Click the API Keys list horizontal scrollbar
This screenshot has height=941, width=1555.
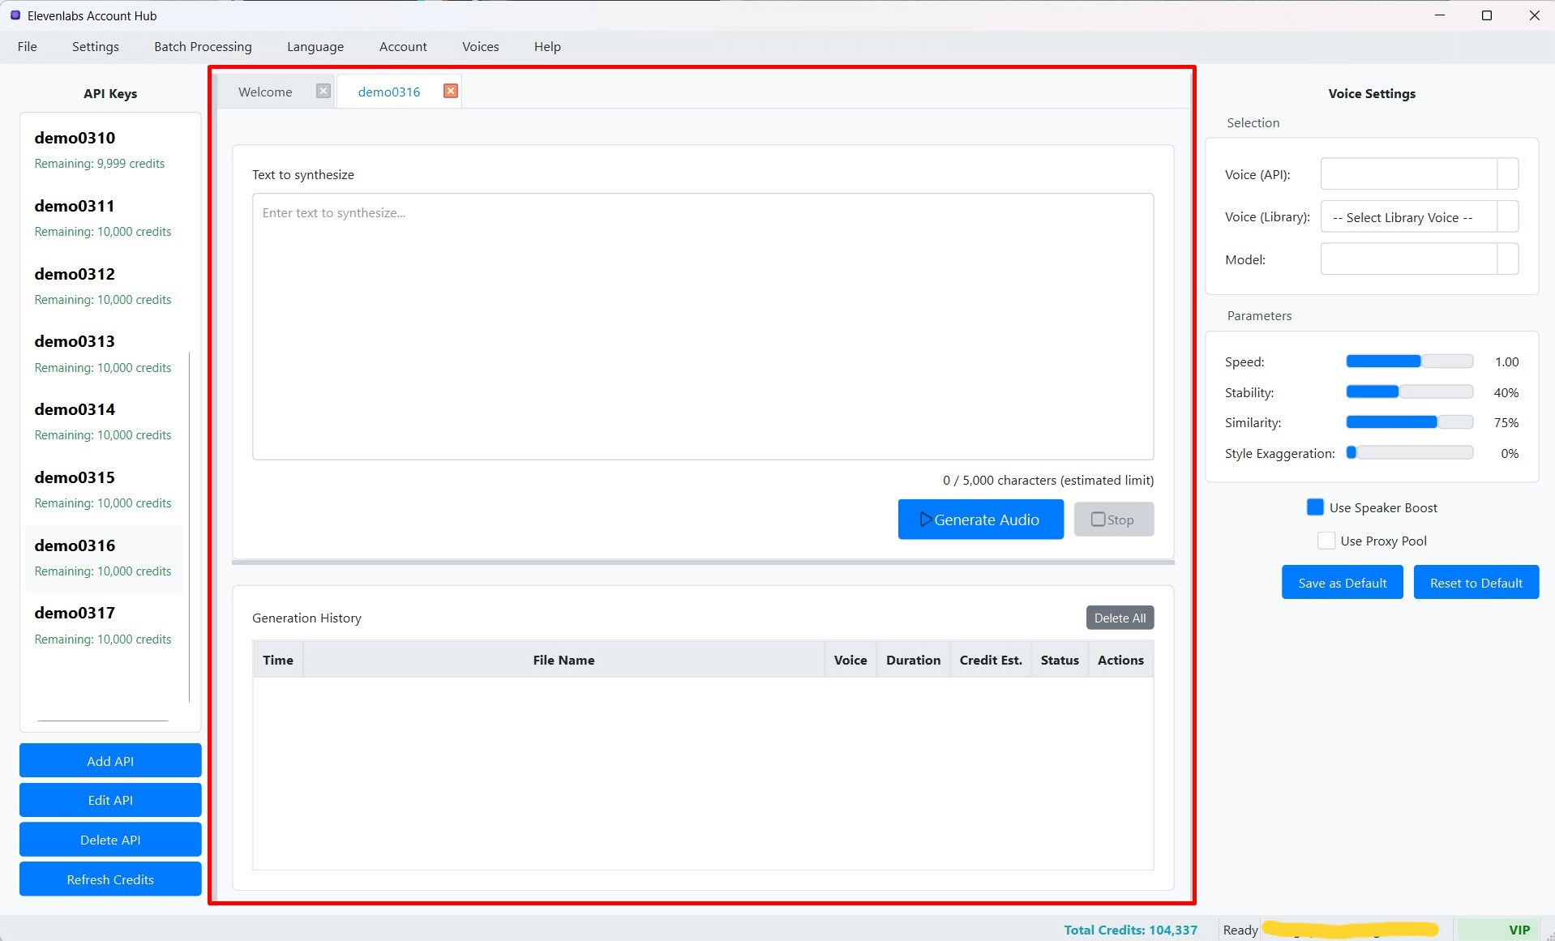click(x=103, y=720)
